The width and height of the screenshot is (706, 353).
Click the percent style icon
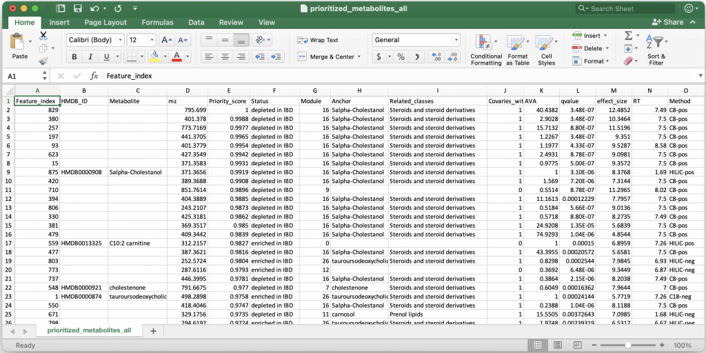point(400,57)
